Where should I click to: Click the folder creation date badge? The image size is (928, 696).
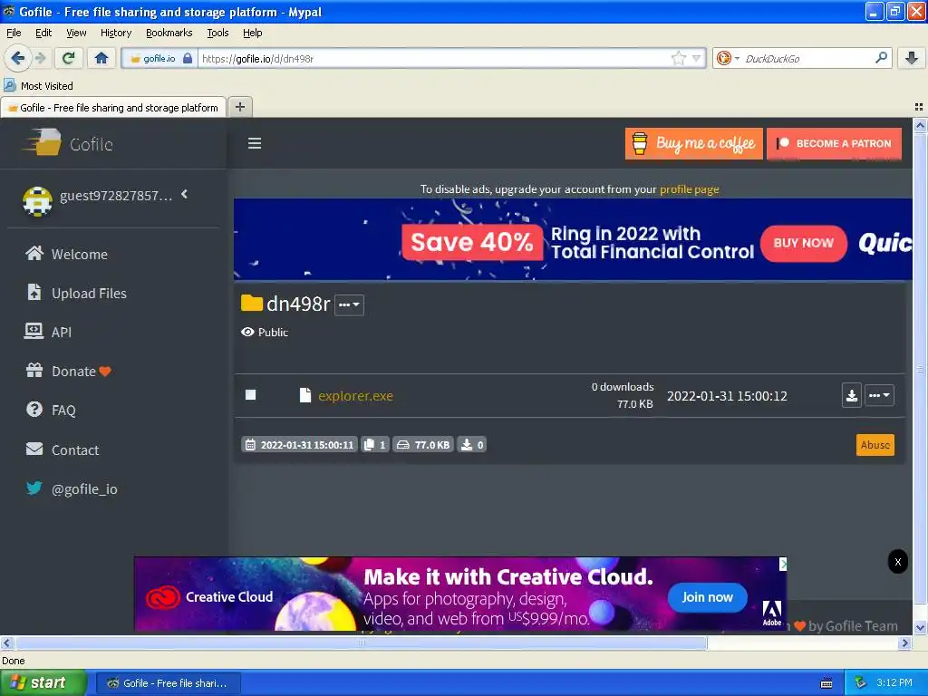click(299, 444)
